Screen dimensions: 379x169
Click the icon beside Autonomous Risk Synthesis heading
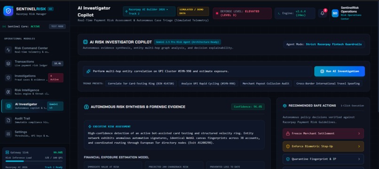[87, 107]
